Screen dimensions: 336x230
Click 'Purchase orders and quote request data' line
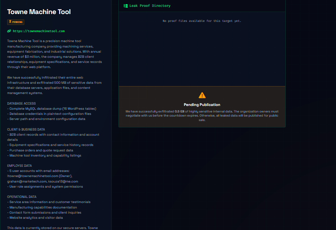pos(40,150)
